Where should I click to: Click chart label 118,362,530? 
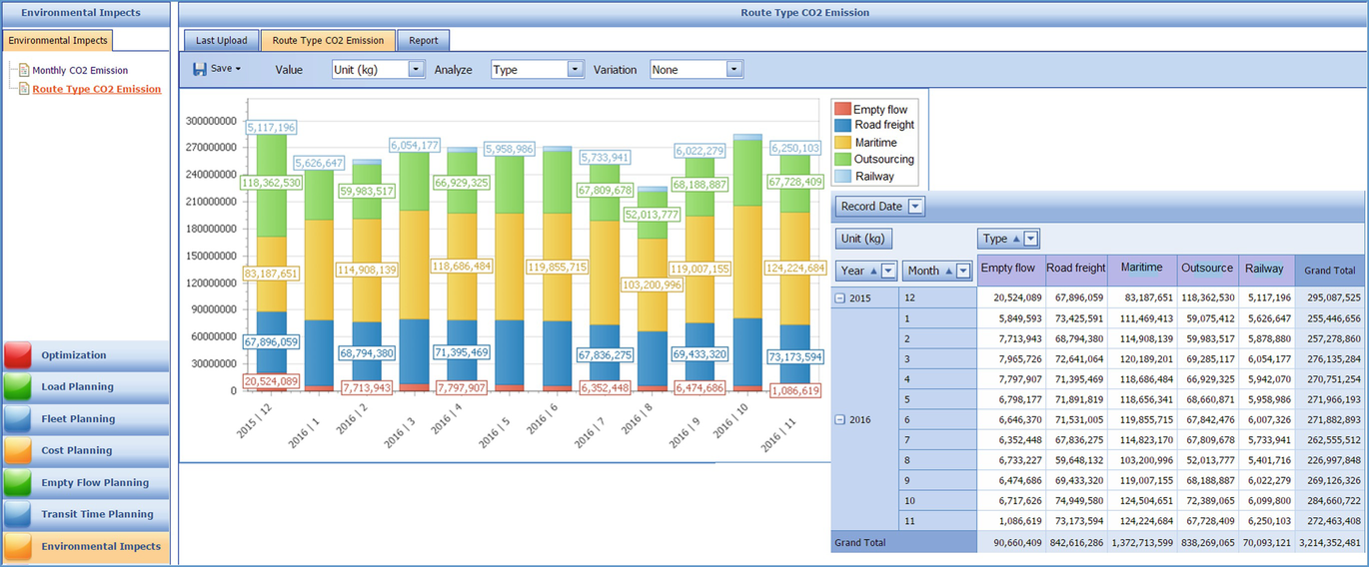pos(270,183)
